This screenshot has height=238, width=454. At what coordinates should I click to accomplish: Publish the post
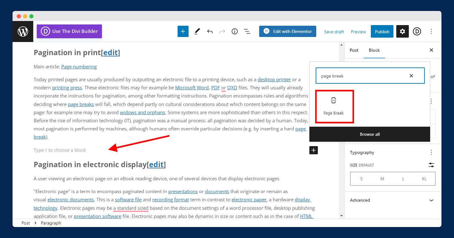[382, 31]
